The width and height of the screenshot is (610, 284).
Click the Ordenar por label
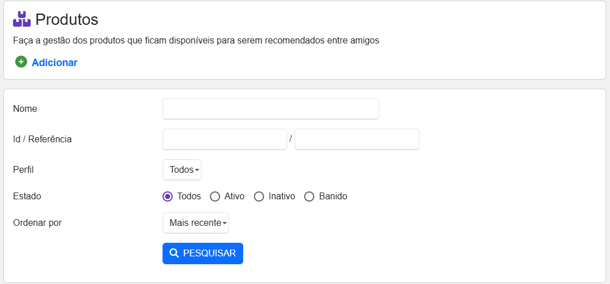pyautogui.click(x=37, y=223)
